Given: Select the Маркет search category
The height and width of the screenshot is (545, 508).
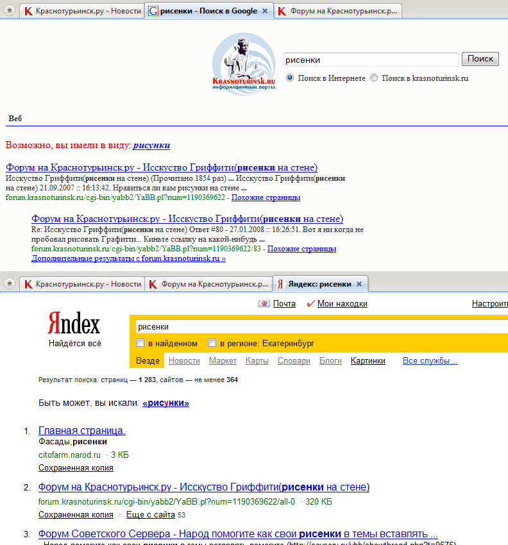Looking at the screenshot, I should coord(223,361).
